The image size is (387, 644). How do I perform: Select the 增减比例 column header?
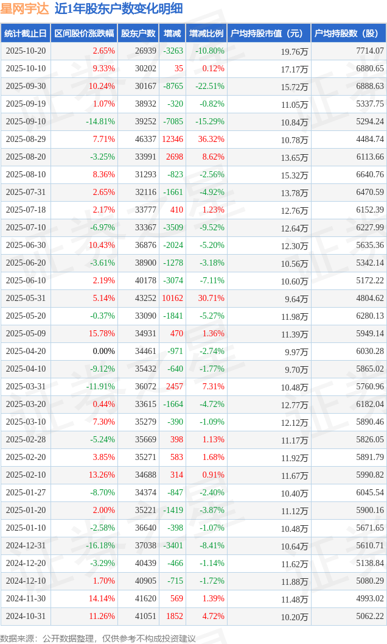click(x=206, y=34)
